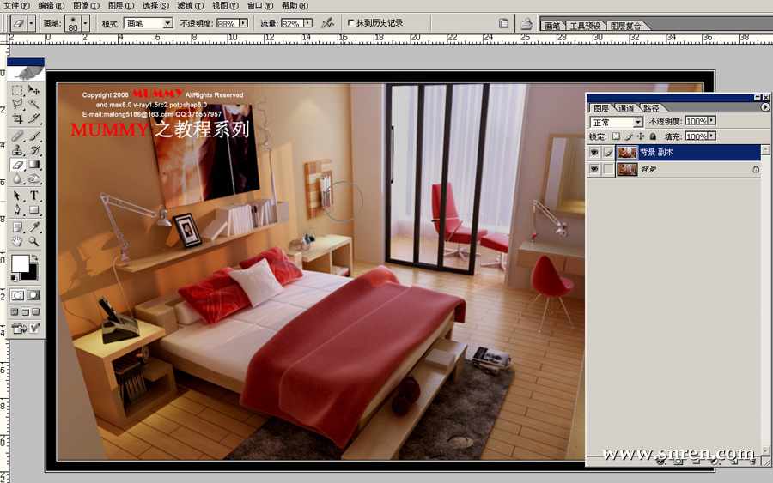Image resolution: width=773 pixels, height=483 pixels.
Task: Open brush size 80 preset dropdown
Action: coord(85,23)
